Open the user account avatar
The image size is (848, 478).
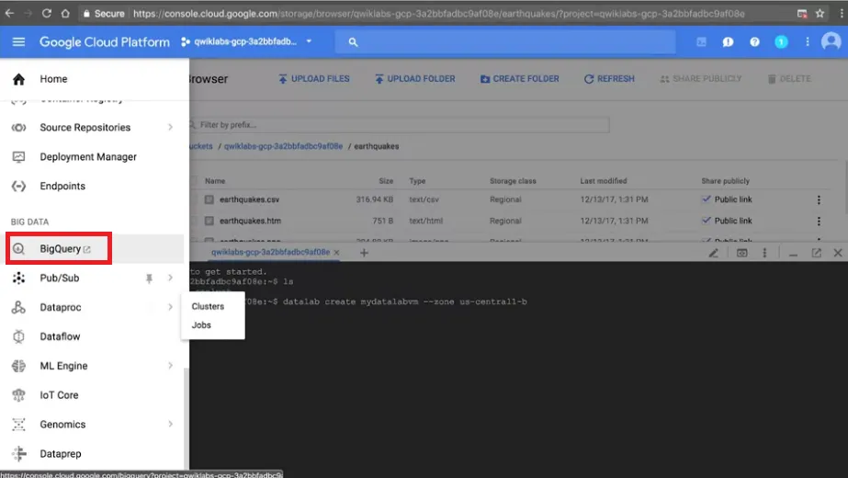(x=831, y=41)
